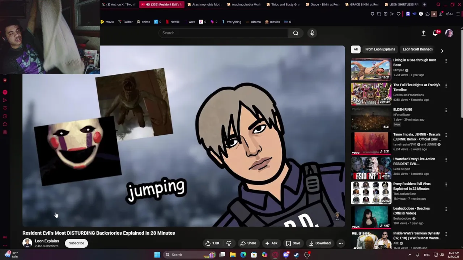
Task: Open the Twitch extension icon
Action: 408,14
